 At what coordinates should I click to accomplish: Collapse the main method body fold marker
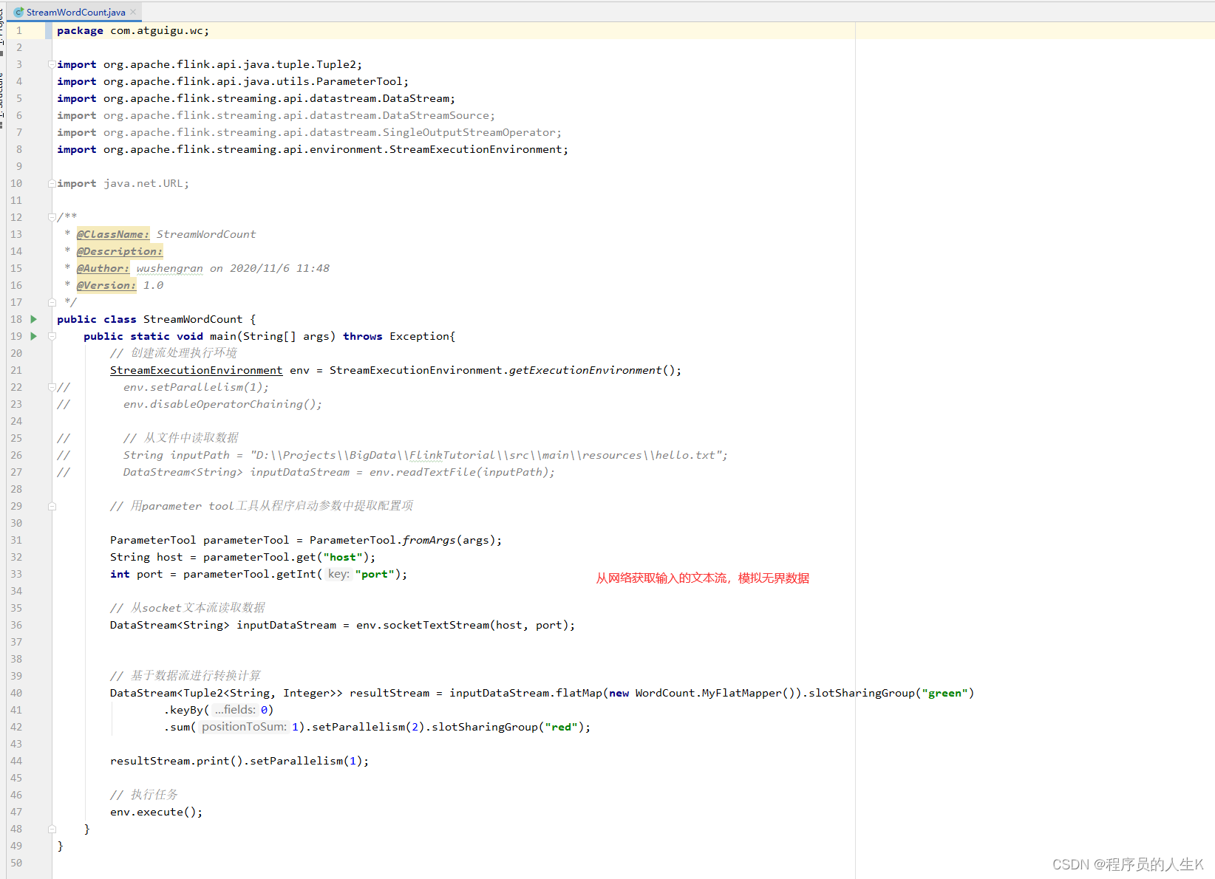52,336
